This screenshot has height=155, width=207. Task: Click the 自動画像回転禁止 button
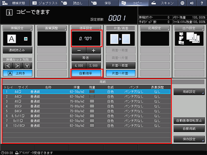pos(189,121)
